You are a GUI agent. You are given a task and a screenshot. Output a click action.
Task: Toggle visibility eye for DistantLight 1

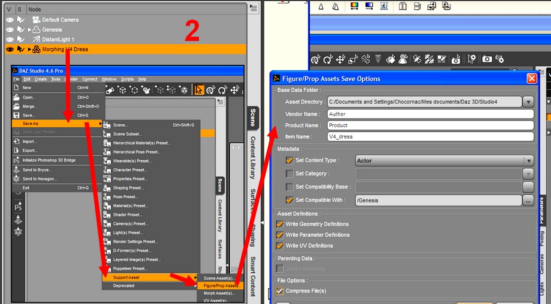[x=10, y=39]
